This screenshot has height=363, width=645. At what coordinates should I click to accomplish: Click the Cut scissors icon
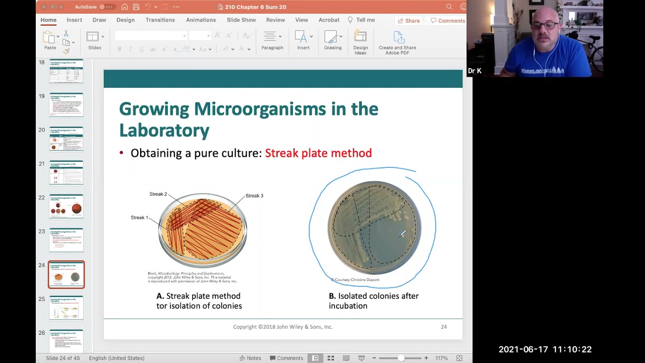[66, 34]
